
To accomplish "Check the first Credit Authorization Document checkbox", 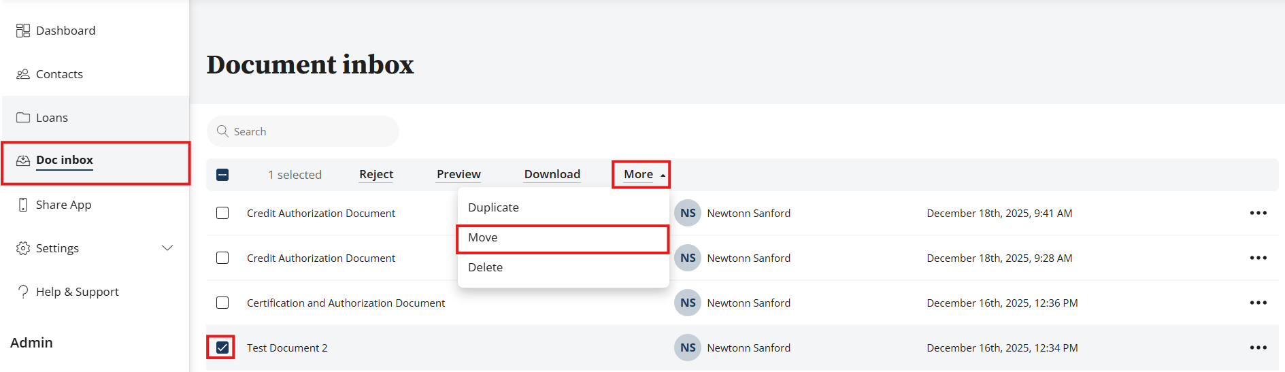I will point(222,213).
